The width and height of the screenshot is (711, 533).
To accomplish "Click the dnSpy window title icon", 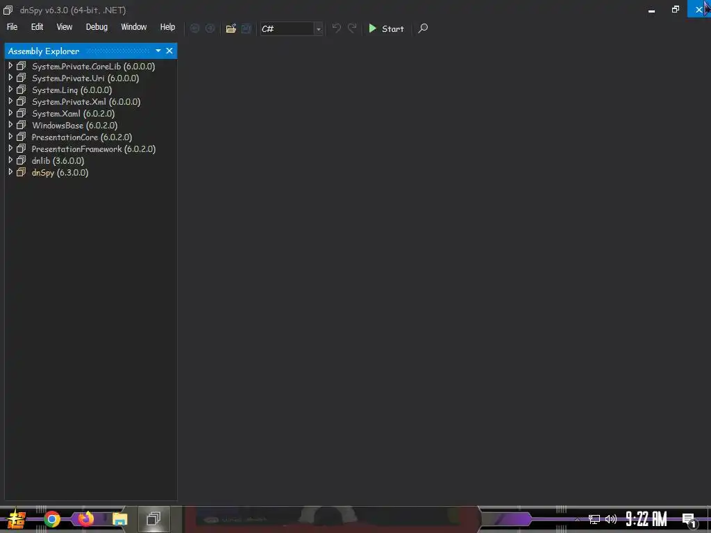I will point(8,10).
